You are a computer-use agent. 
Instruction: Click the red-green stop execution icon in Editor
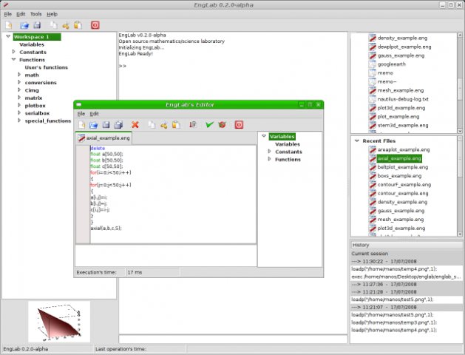[222, 124]
